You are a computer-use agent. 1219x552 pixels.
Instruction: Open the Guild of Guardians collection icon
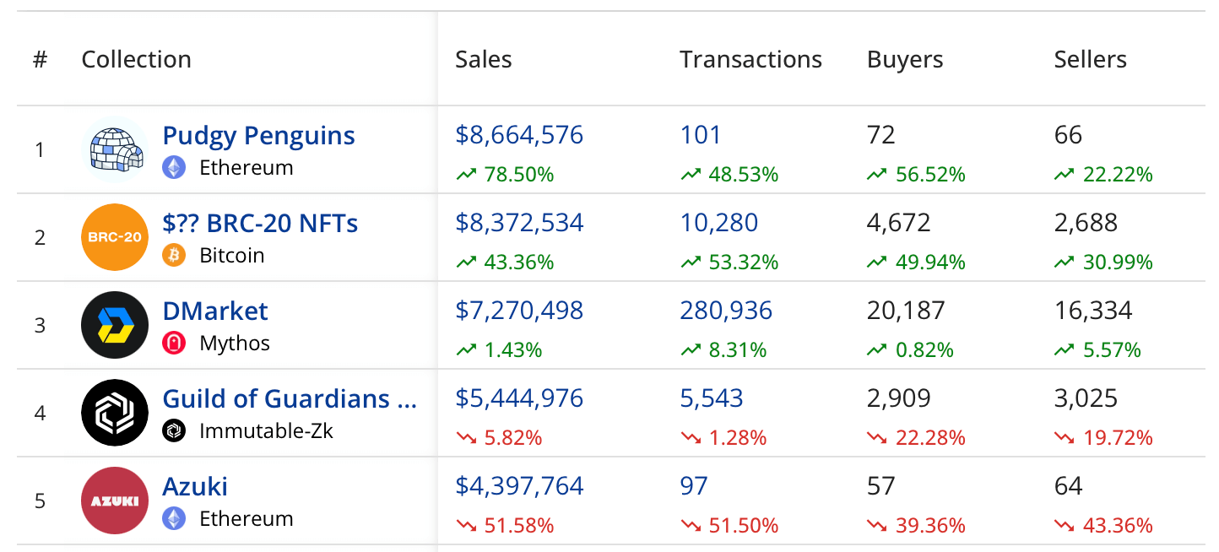tap(114, 412)
